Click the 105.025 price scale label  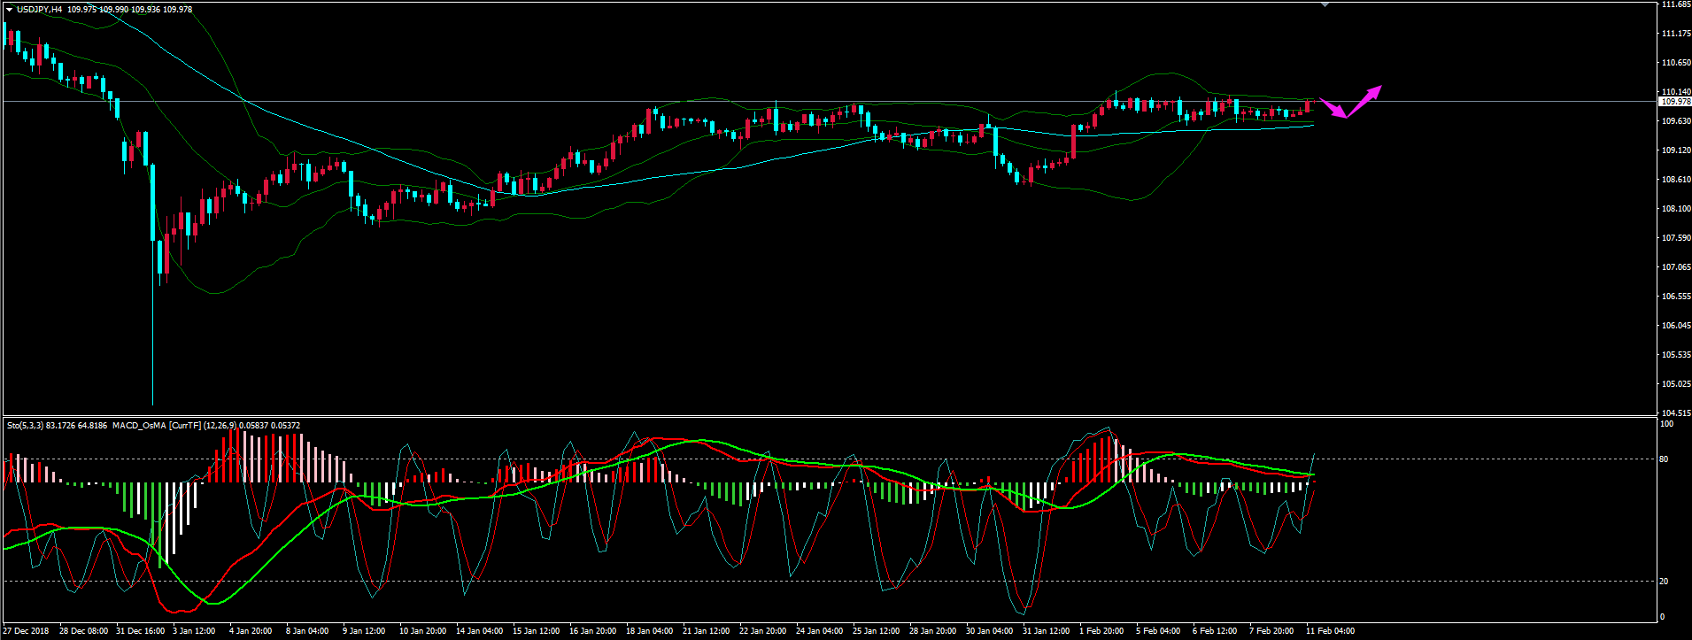[1677, 384]
